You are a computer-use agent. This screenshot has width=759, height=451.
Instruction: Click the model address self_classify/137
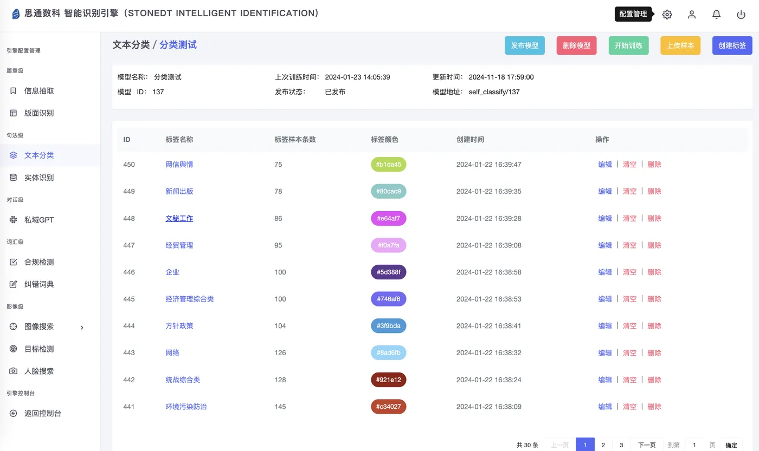tap(494, 92)
